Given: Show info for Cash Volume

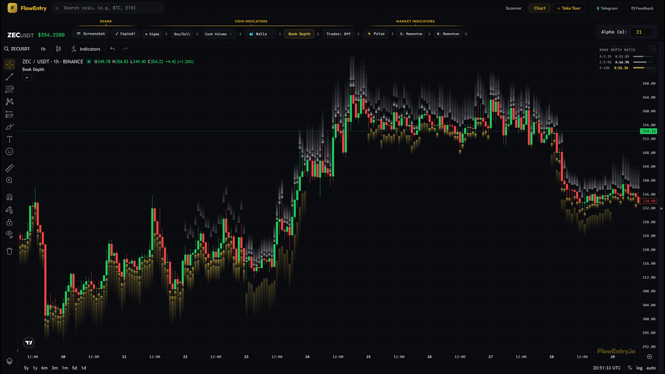Looking at the screenshot, I should pyautogui.click(x=240, y=34).
